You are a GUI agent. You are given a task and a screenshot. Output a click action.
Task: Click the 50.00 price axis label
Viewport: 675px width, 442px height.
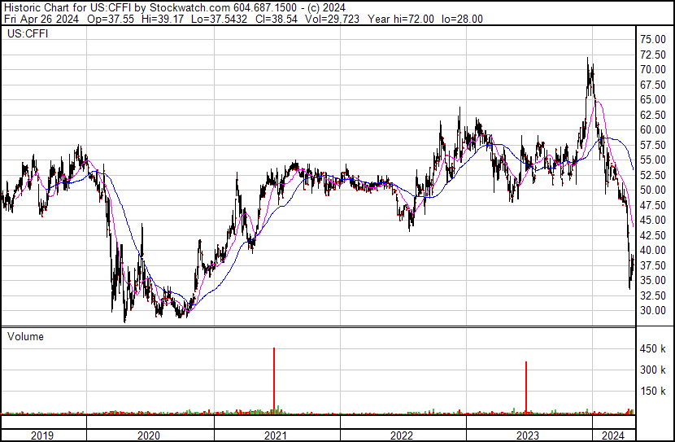(653, 190)
